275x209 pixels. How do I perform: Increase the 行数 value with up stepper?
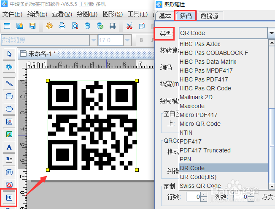(203, 194)
